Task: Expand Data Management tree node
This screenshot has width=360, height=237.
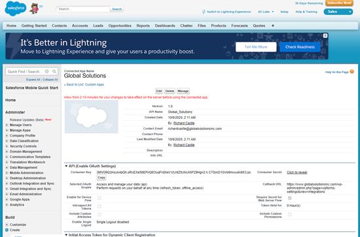Action: tap(7, 167)
